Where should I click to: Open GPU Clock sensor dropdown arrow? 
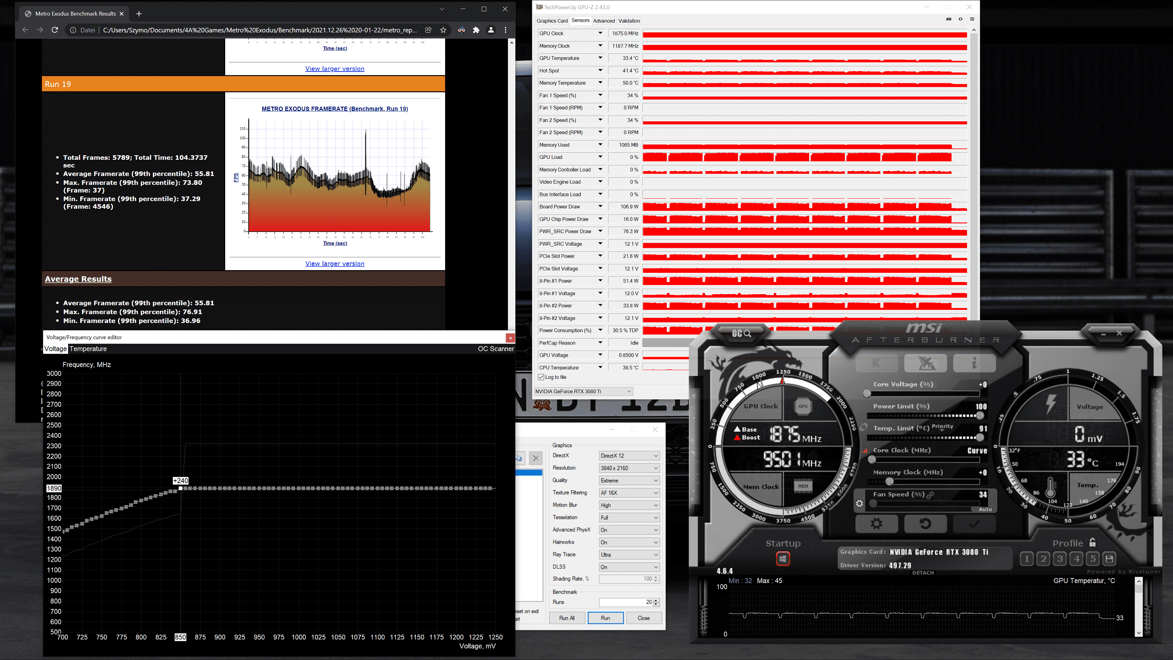coord(600,33)
